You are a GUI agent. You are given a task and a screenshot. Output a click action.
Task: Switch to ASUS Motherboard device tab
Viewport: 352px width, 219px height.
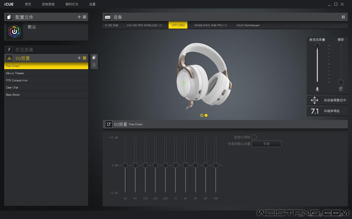coord(248,25)
